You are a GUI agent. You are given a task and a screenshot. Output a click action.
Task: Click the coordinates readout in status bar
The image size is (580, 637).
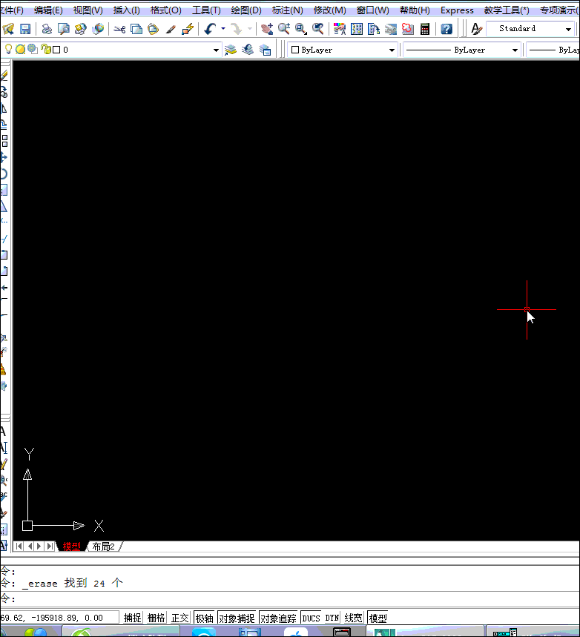pos(59,618)
